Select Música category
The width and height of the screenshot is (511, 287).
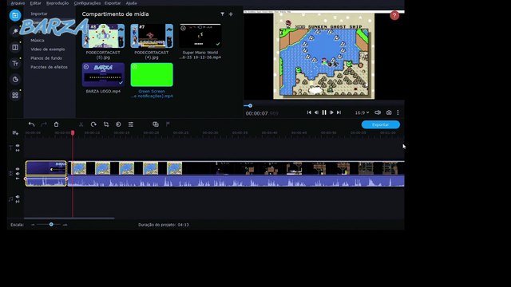(x=38, y=41)
